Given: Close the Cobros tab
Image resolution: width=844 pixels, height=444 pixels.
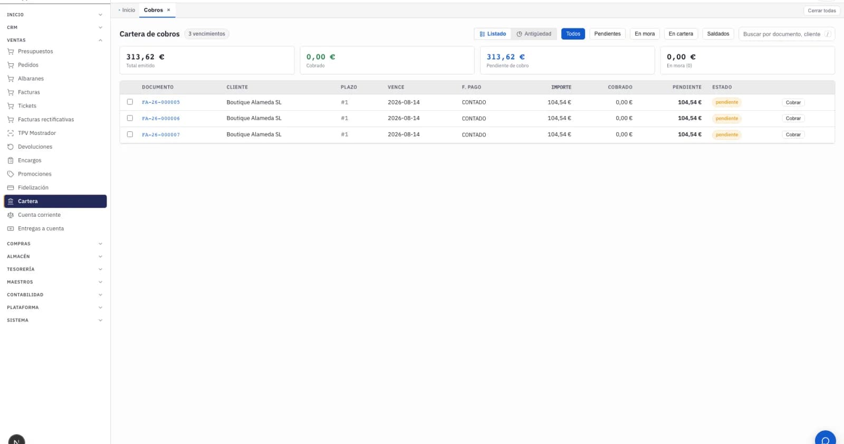Looking at the screenshot, I should [x=169, y=10].
